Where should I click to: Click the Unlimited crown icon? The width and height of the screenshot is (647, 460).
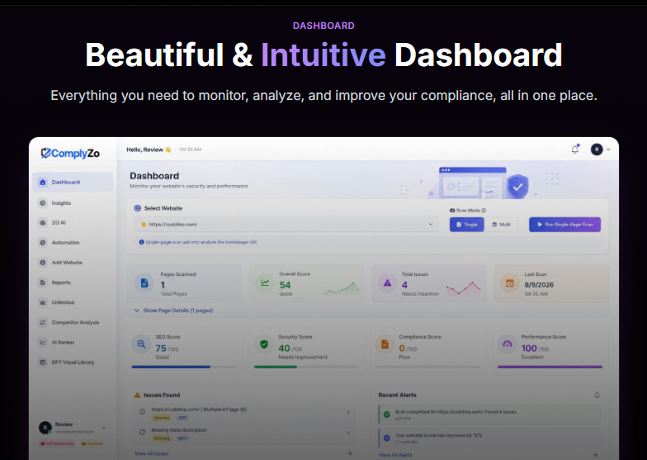click(43, 302)
